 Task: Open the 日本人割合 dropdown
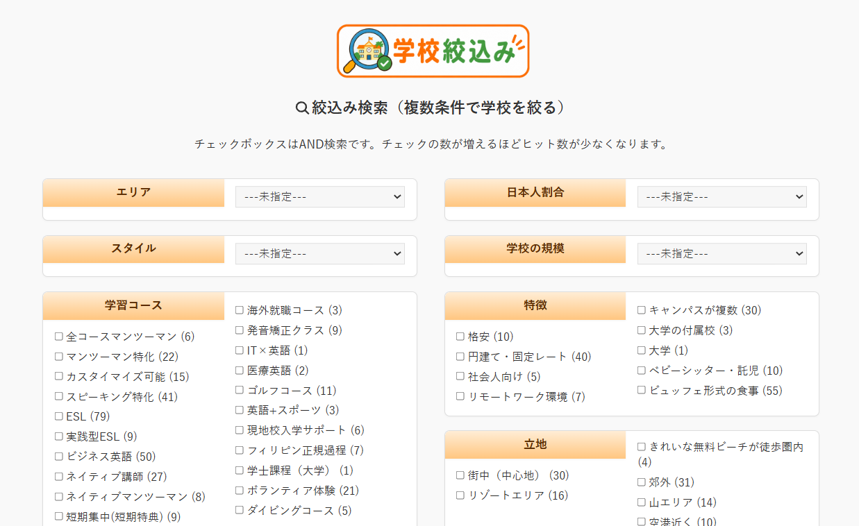pyautogui.click(x=722, y=196)
